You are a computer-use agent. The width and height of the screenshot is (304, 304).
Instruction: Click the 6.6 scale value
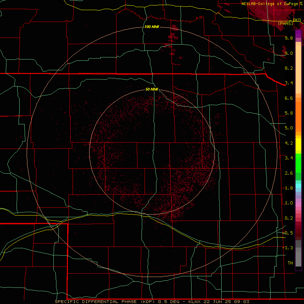[x=289, y=98]
